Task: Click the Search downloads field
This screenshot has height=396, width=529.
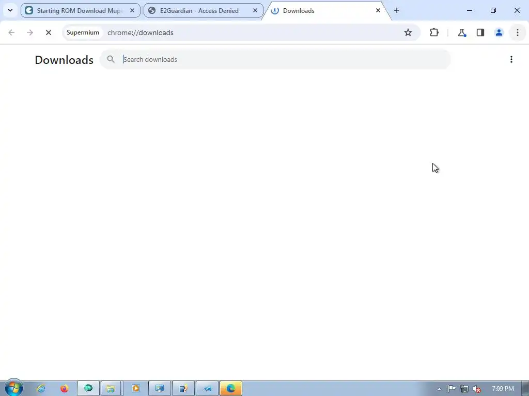Action: (x=275, y=60)
